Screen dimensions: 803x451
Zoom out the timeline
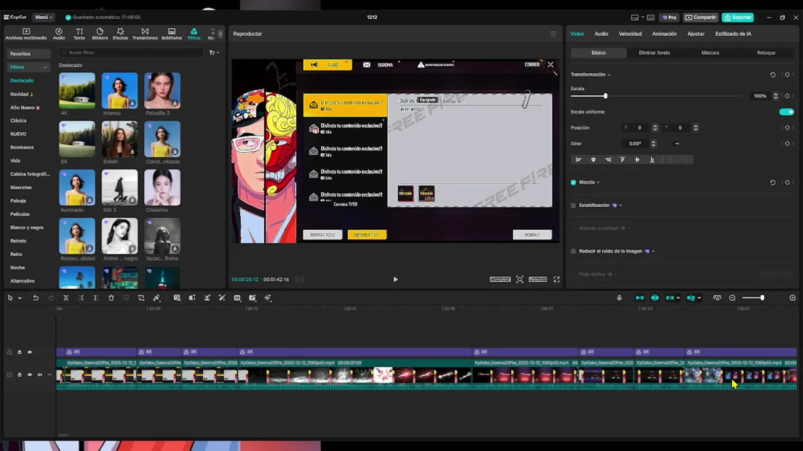[x=732, y=298]
